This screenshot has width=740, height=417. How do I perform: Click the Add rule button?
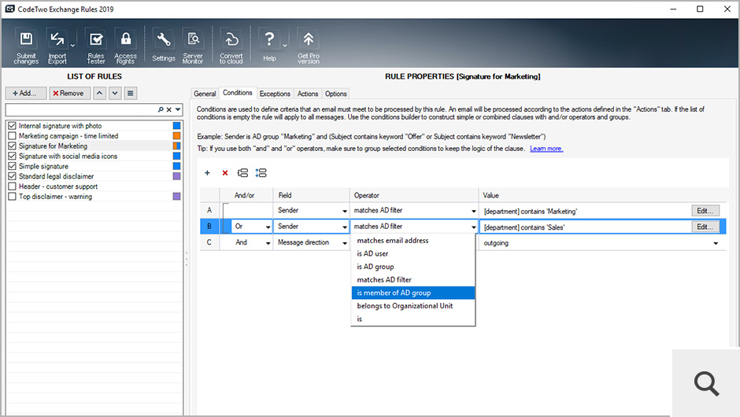click(x=26, y=93)
